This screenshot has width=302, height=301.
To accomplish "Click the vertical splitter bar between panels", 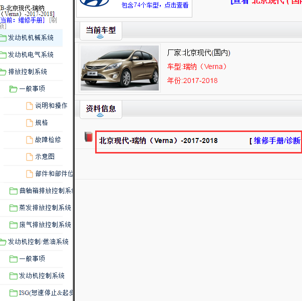I will [x=74, y=150].
